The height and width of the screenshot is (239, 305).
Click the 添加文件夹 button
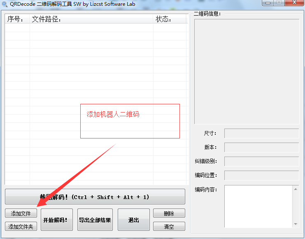click(21, 226)
